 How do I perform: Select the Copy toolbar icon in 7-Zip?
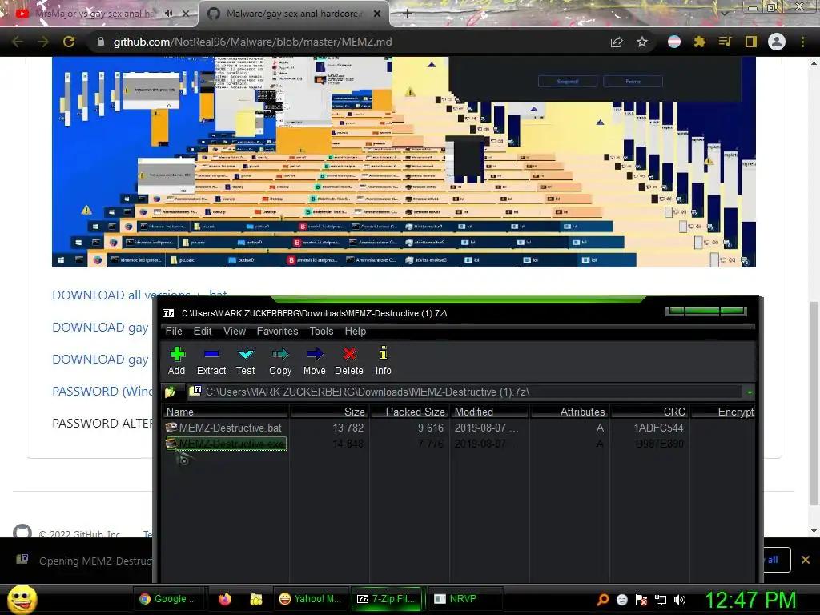click(x=280, y=361)
